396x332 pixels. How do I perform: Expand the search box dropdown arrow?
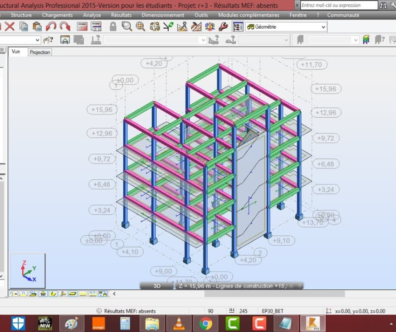point(297,5)
